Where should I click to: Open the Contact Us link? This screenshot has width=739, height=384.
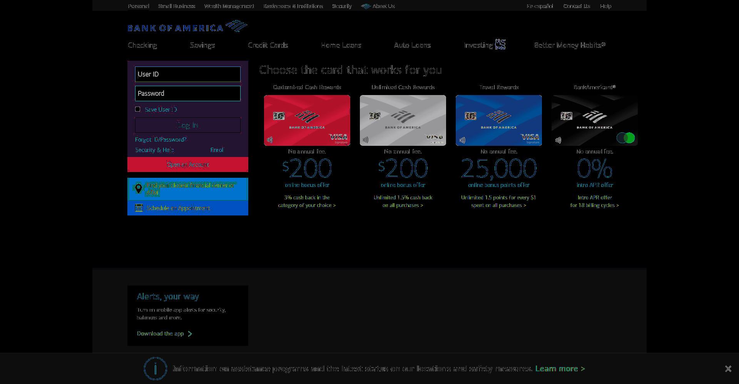pos(577,6)
